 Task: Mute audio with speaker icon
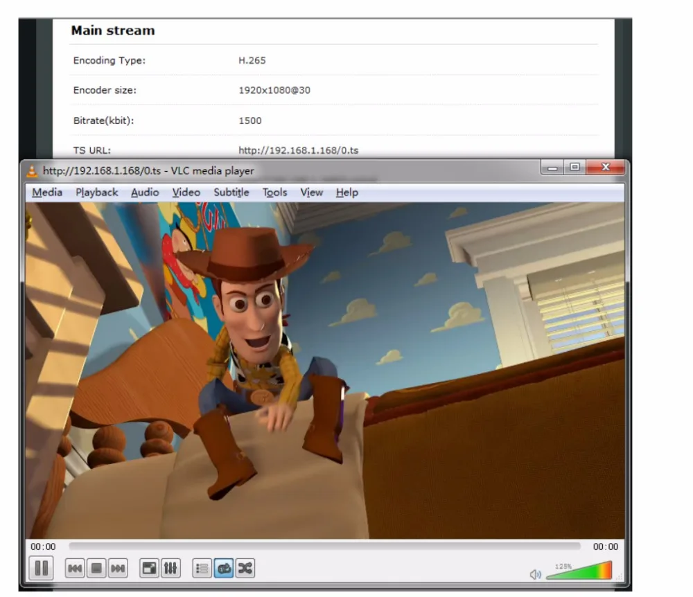point(535,574)
